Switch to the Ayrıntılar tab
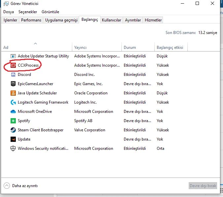223x197 pixels. click(x=133, y=20)
